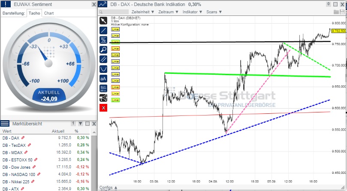Select the percent retracement tool
This screenshot has height=191, width=347.
103,40
